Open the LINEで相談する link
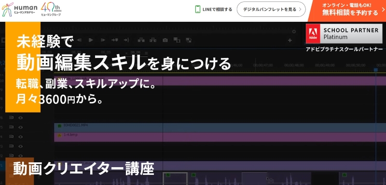The width and height of the screenshot is (386, 185). point(213,9)
